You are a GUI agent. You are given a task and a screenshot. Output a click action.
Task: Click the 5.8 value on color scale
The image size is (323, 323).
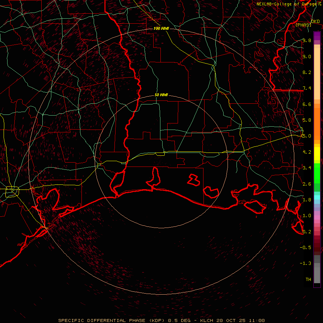pyautogui.click(x=307, y=120)
